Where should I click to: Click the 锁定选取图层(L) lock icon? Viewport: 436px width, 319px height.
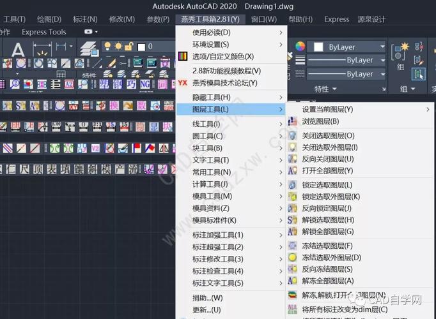(x=292, y=185)
